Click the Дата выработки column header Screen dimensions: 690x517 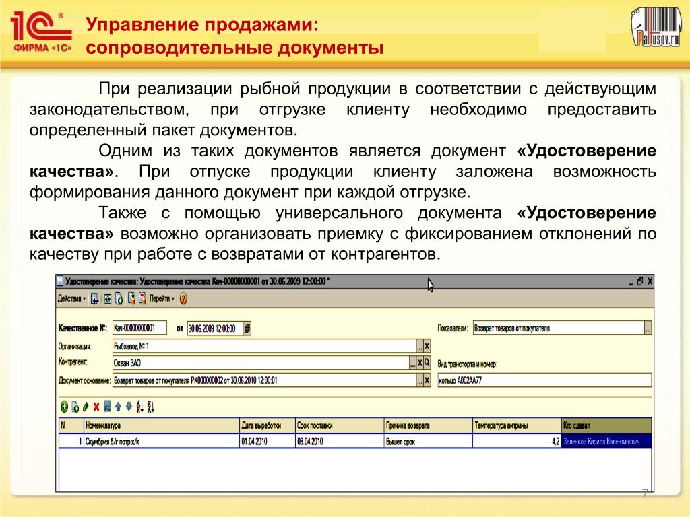coord(267,425)
